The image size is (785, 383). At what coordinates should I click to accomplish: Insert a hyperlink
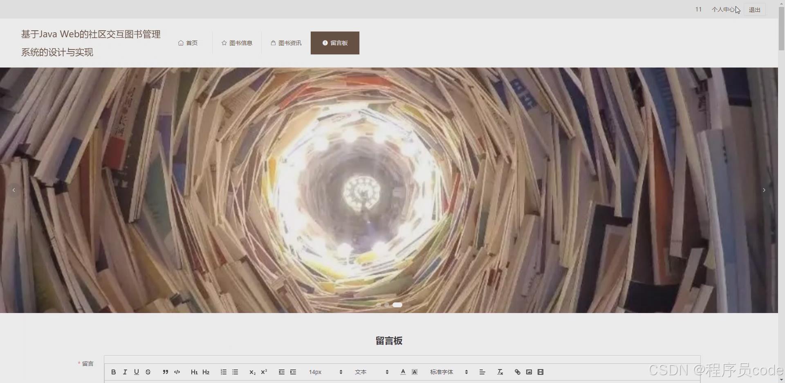(517, 372)
